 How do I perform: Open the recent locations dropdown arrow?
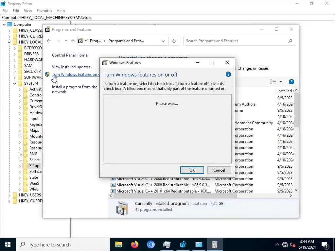[66, 41]
